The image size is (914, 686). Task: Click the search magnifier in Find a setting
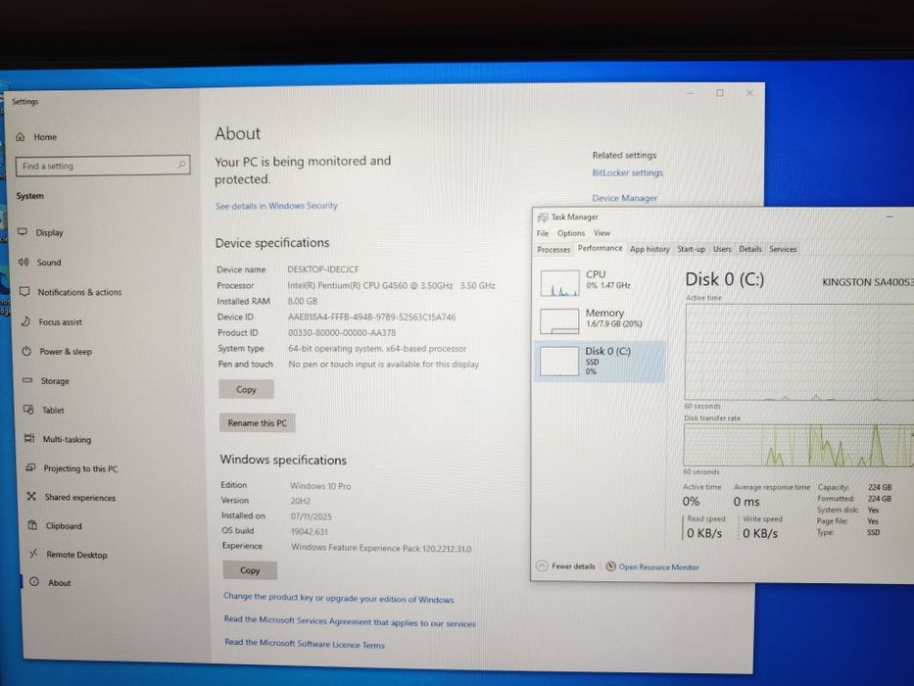(182, 165)
